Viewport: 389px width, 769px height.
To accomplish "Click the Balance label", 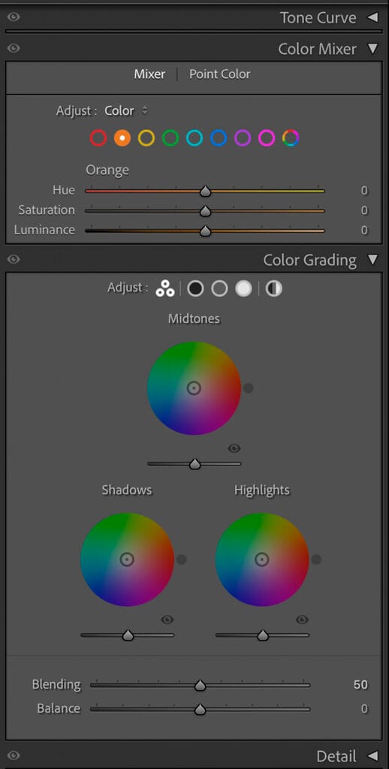I will 59,709.
